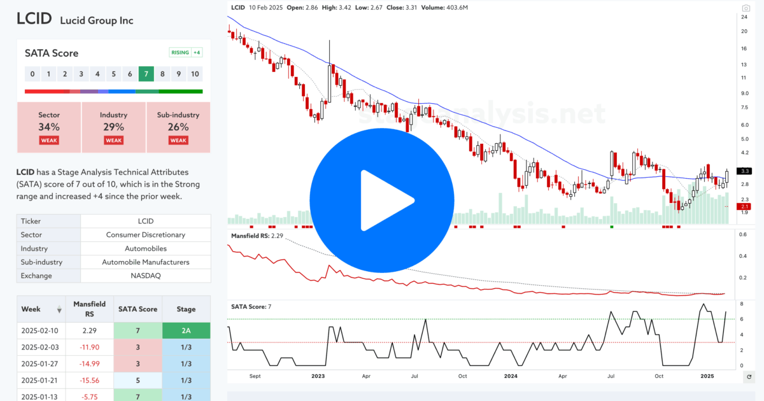Click the 2025-02-10 week row
The image size is (764, 401).
pos(113,330)
